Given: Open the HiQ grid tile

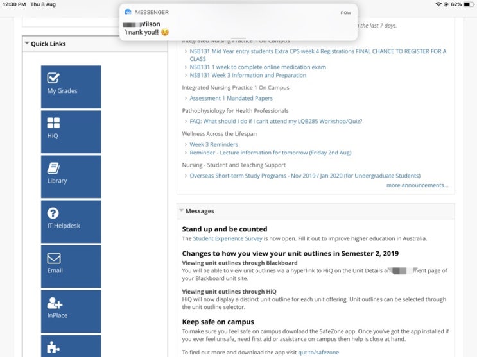Looking at the screenshot, I should [x=71, y=131].
